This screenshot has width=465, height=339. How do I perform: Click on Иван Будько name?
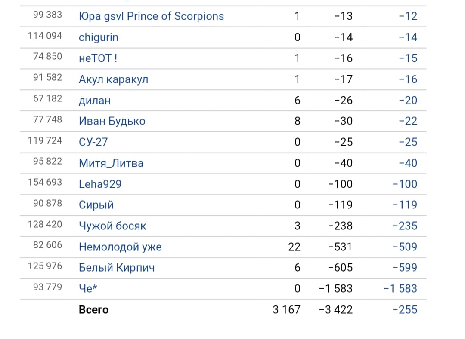pos(112,121)
